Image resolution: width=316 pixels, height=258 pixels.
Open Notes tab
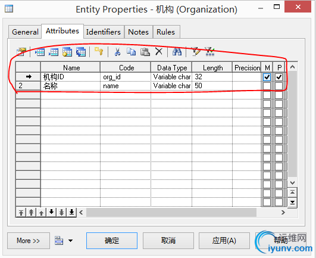(139, 32)
